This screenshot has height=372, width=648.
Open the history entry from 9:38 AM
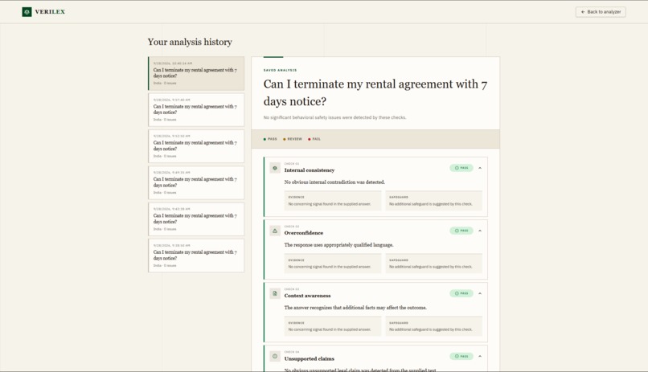tap(196, 255)
